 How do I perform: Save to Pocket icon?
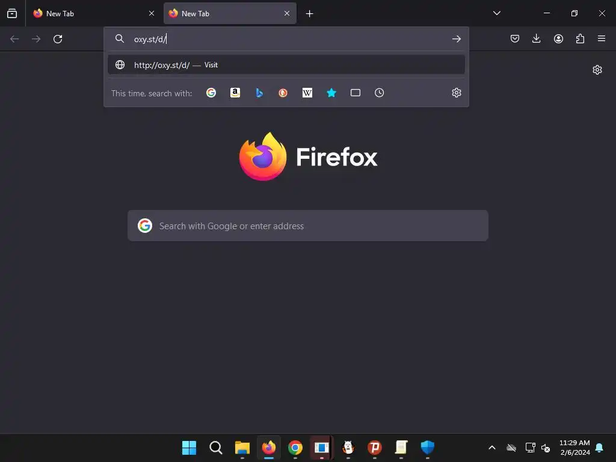pyautogui.click(x=515, y=38)
